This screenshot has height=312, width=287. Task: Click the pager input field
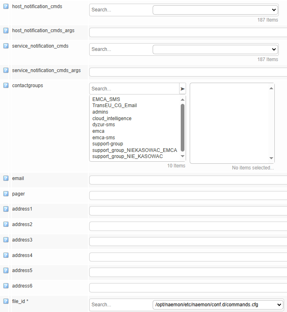[x=188, y=196]
